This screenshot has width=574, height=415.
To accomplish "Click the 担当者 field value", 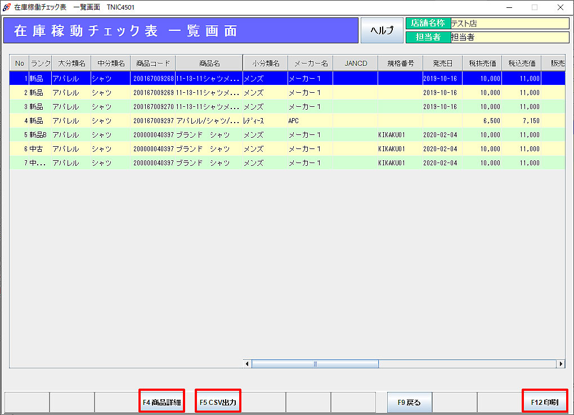I will click(509, 37).
